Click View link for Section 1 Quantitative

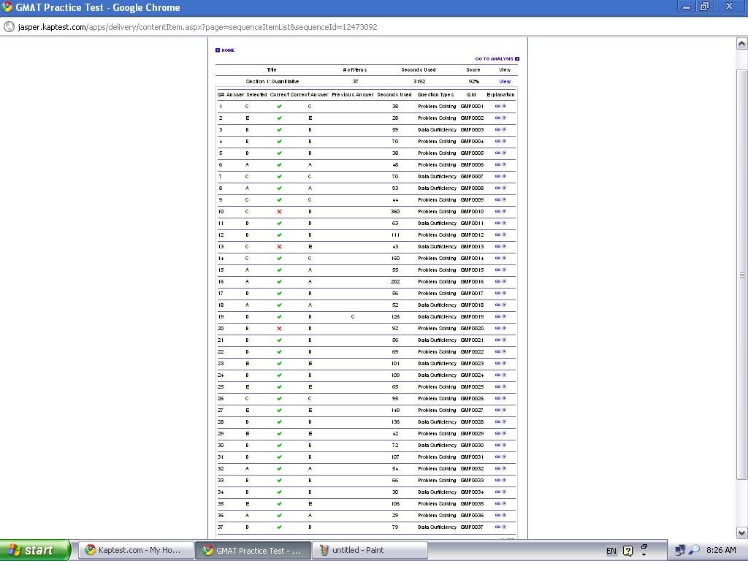pyautogui.click(x=504, y=82)
